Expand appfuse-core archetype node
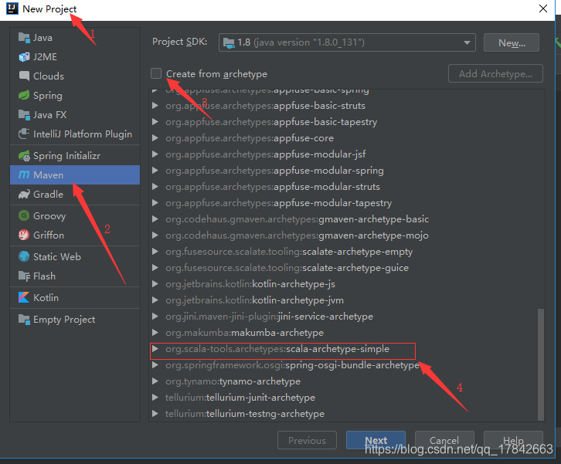The height and width of the screenshot is (464, 561). (x=155, y=138)
